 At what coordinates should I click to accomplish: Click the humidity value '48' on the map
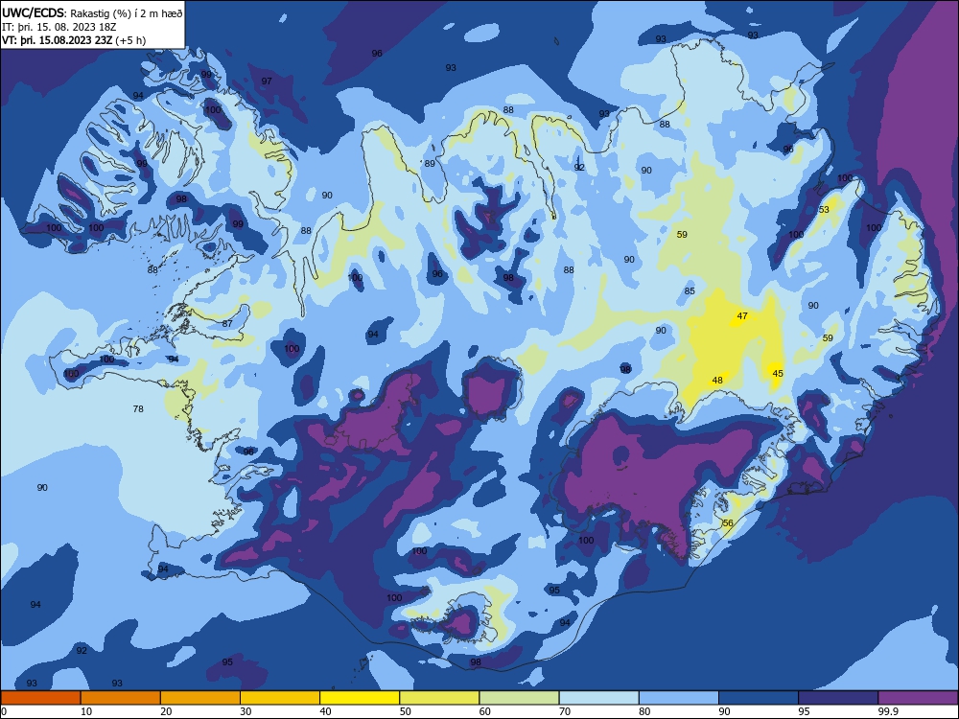point(717,381)
